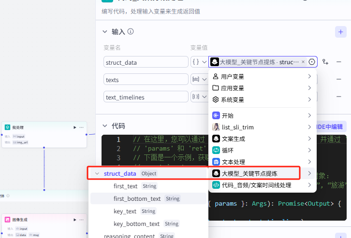Clear the selected struct_data reference value

[x=303, y=62]
